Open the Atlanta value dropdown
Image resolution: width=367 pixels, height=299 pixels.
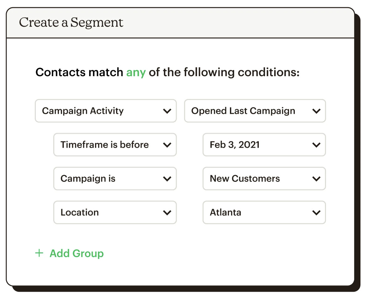tap(264, 212)
